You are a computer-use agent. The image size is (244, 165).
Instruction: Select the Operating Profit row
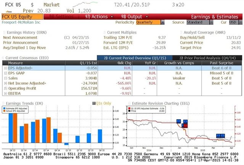[x=122, y=89]
